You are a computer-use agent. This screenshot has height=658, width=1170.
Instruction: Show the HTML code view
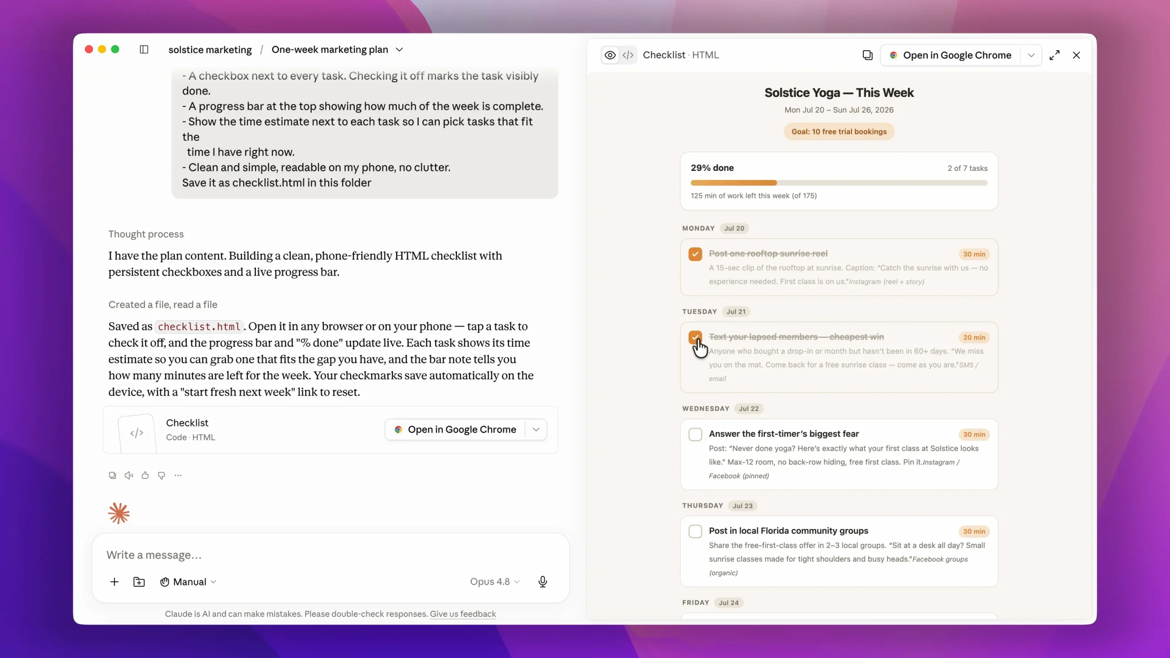pos(628,55)
